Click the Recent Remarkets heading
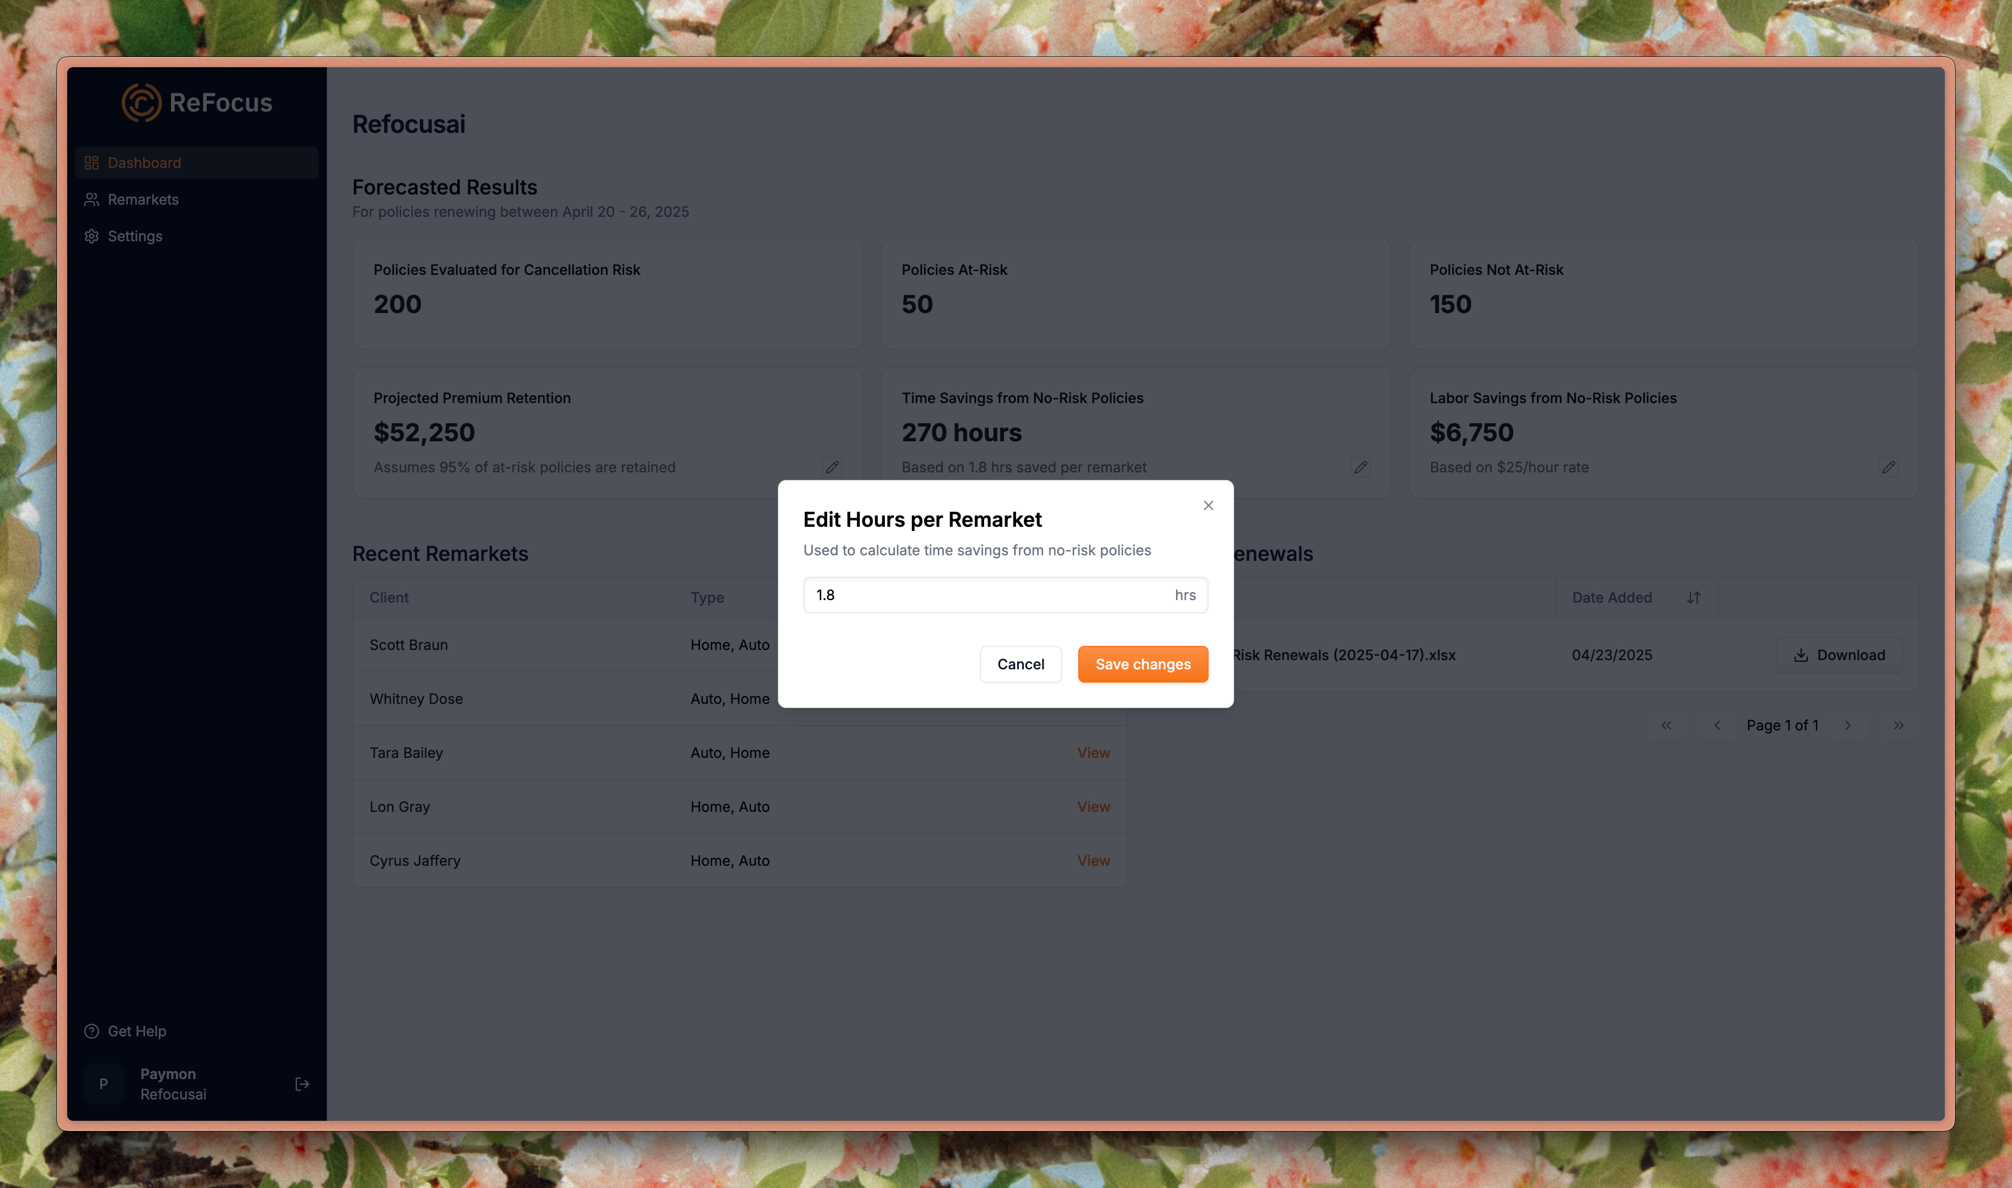This screenshot has width=2012, height=1188. pos(440,554)
